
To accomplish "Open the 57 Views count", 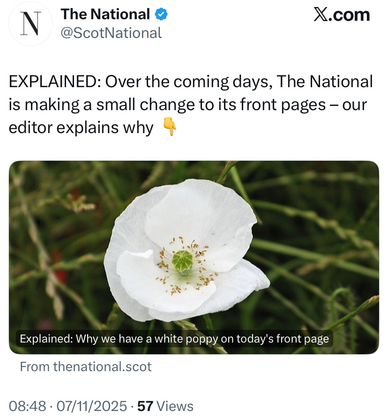I will coord(165,406).
